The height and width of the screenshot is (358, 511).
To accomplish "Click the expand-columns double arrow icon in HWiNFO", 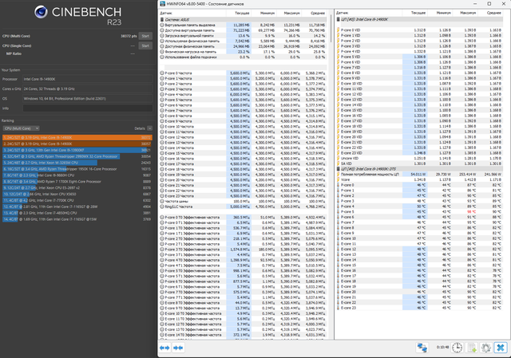I will tap(164, 348).
